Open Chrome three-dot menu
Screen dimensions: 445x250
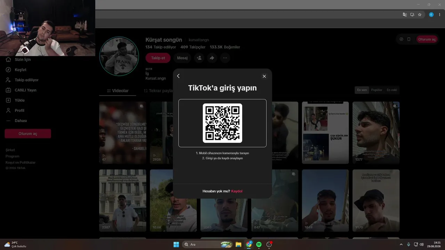coord(439,15)
